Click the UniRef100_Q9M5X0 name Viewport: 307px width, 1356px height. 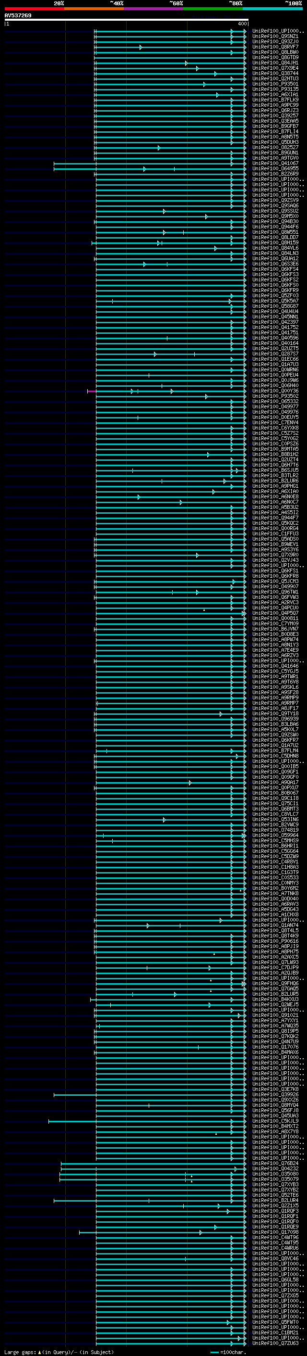pyautogui.click(x=275, y=216)
